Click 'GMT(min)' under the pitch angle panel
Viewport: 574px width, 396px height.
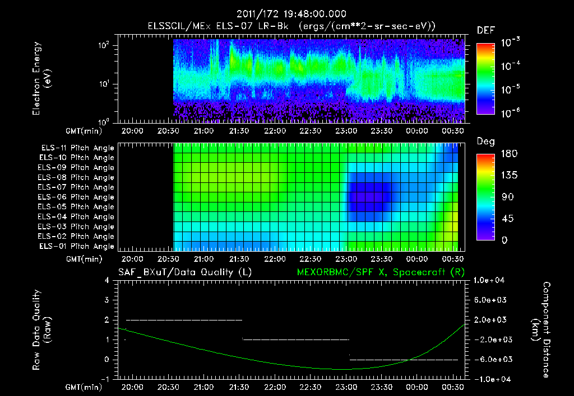pos(84,259)
